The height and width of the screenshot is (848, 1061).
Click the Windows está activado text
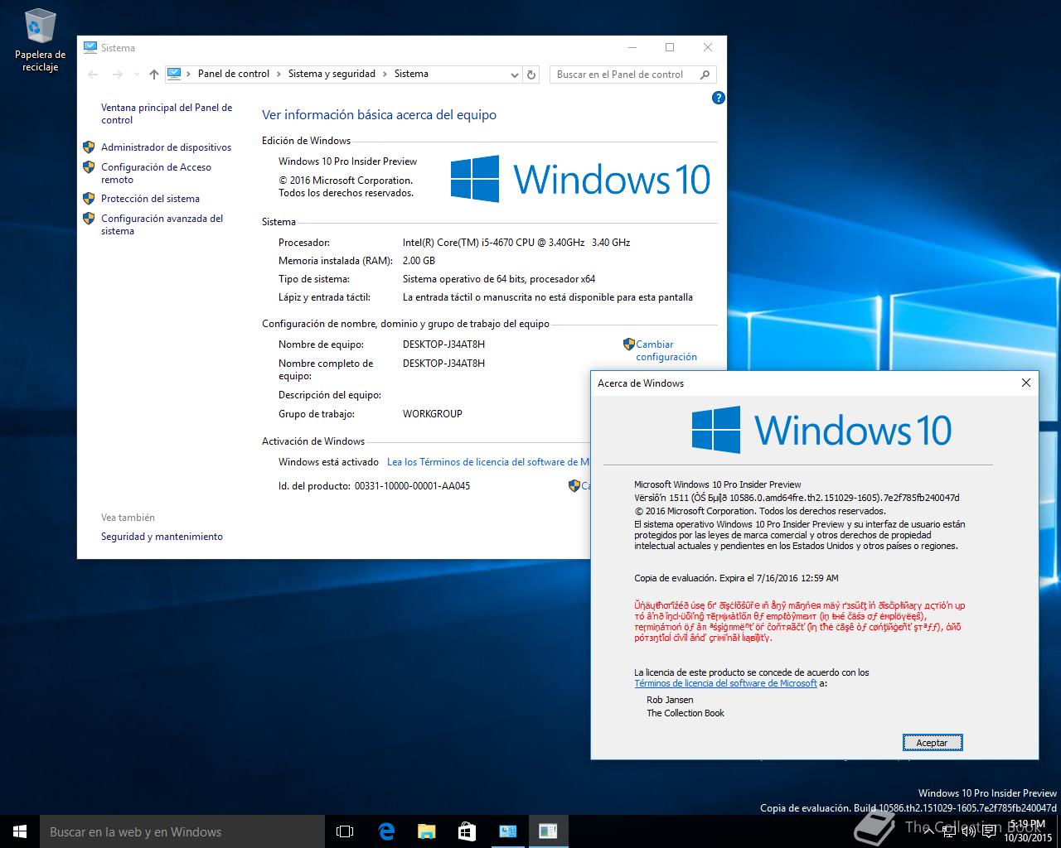[328, 462]
